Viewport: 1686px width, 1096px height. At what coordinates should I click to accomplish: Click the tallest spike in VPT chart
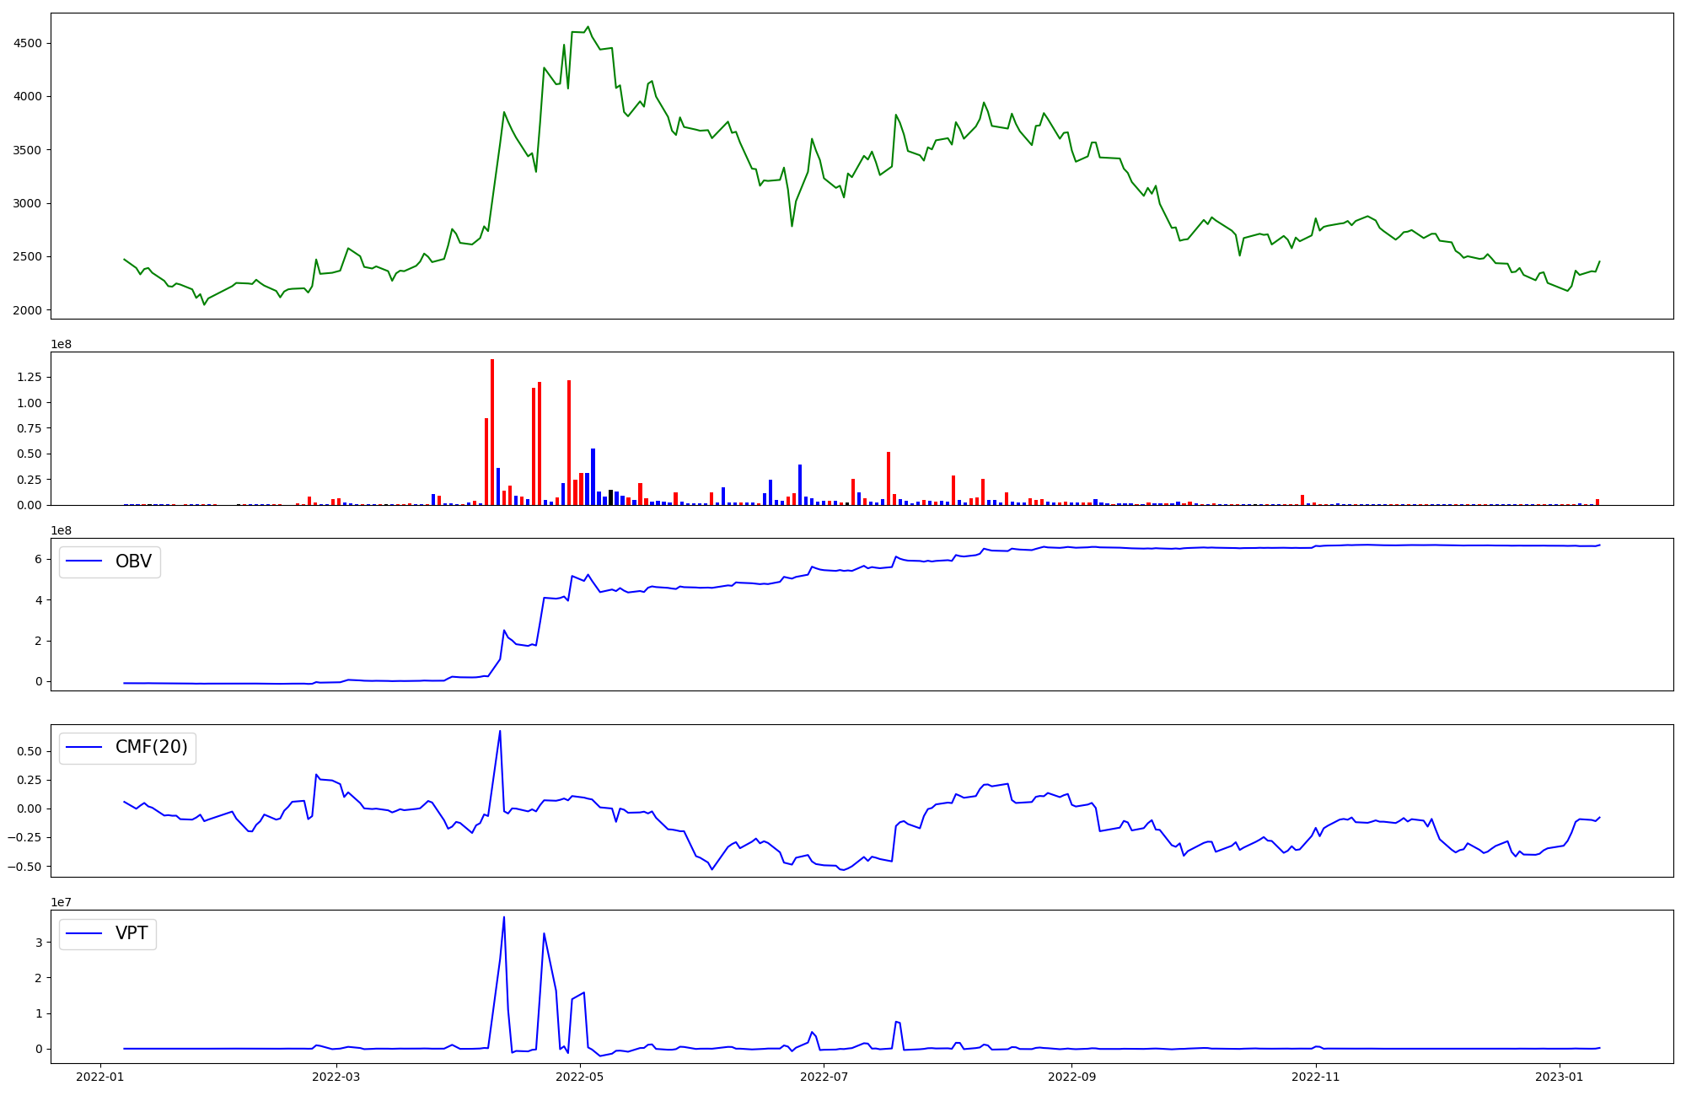pyautogui.click(x=504, y=917)
